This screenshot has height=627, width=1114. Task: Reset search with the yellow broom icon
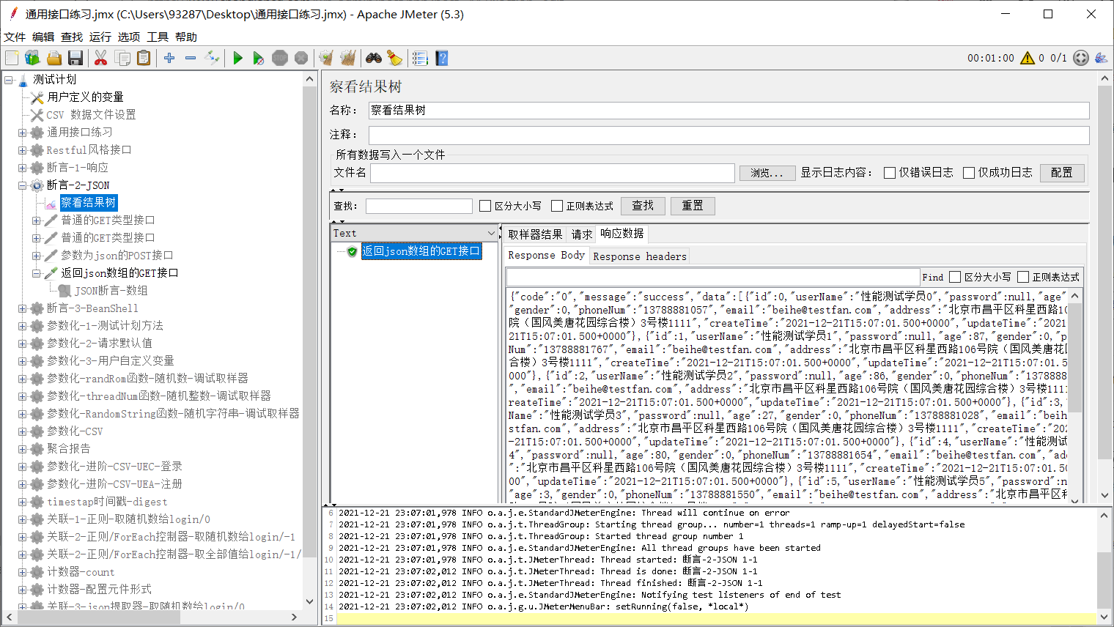point(394,58)
